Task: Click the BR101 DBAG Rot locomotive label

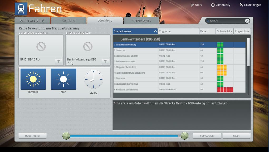Action: (30, 59)
